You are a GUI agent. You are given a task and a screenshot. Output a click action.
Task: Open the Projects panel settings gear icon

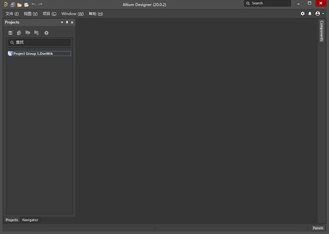(47, 33)
